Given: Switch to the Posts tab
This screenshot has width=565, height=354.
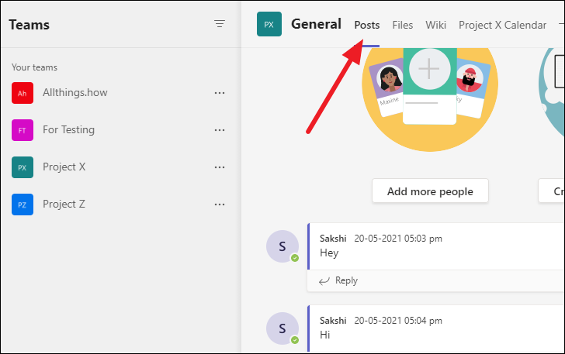Looking at the screenshot, I should point(367,25).
